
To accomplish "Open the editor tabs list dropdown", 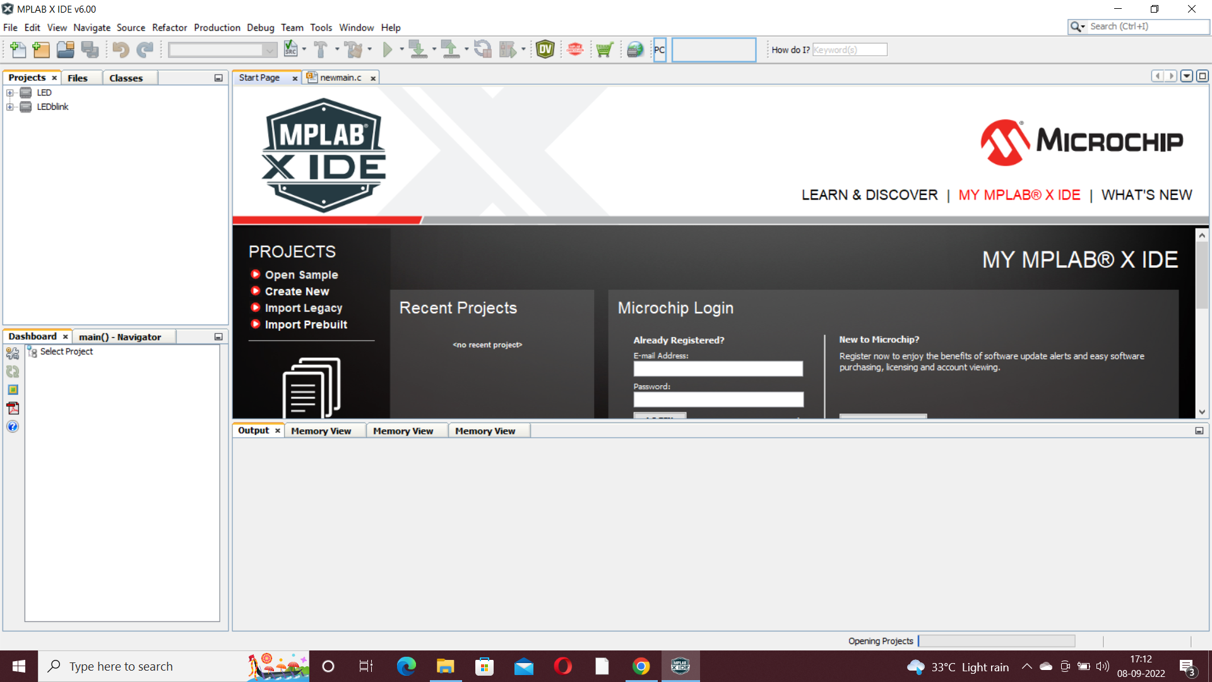I will pyautogui.click(x=1187, y=76).
